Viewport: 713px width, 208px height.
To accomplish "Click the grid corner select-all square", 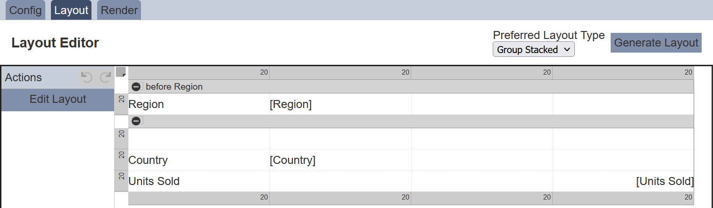I will [121, 72].
